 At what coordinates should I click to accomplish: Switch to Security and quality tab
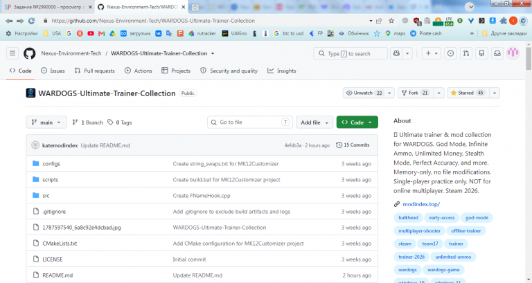click(x=229, y=71)
